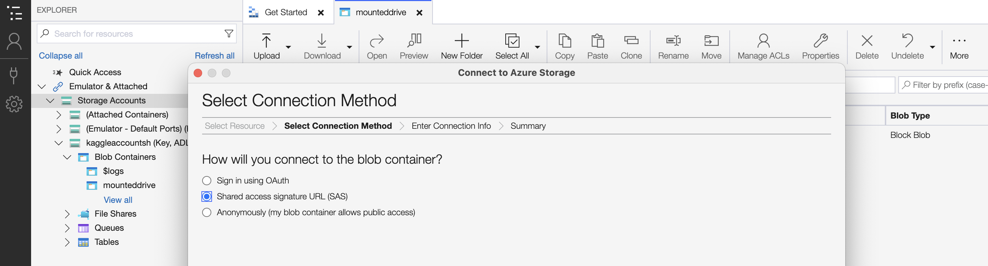Collapse the Storage Accounts node
Viewport: 988px width, 266px height.
[50, 101]
